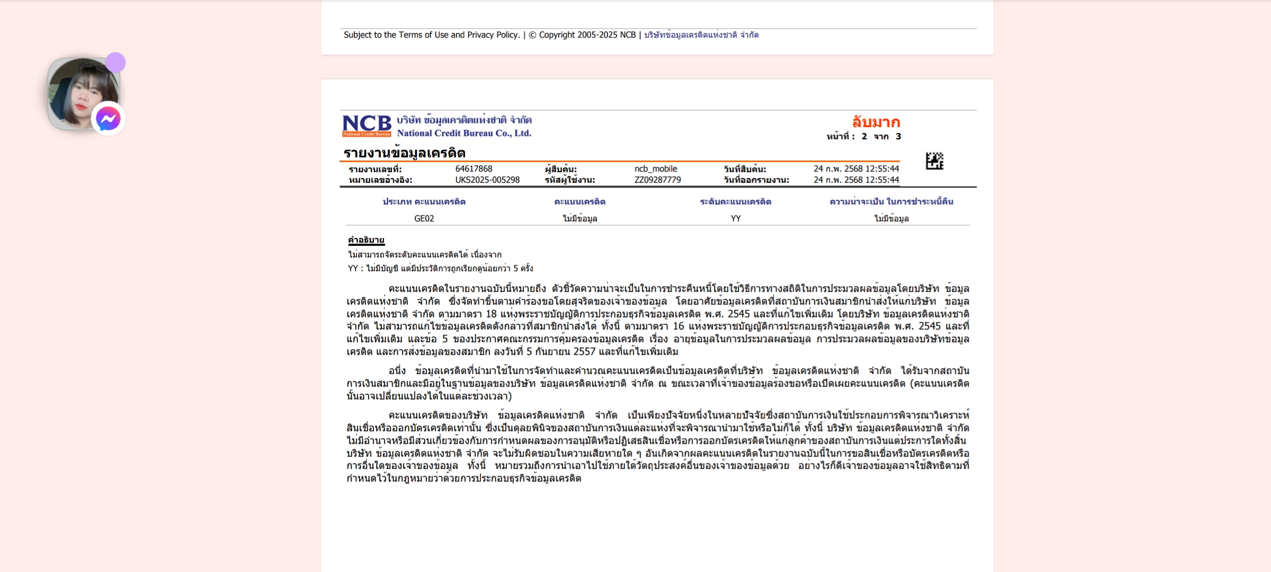Click the ลับมาก confidential label
Image resolution: width=1271 pixels, height=572 pixels.
[876, 122]
